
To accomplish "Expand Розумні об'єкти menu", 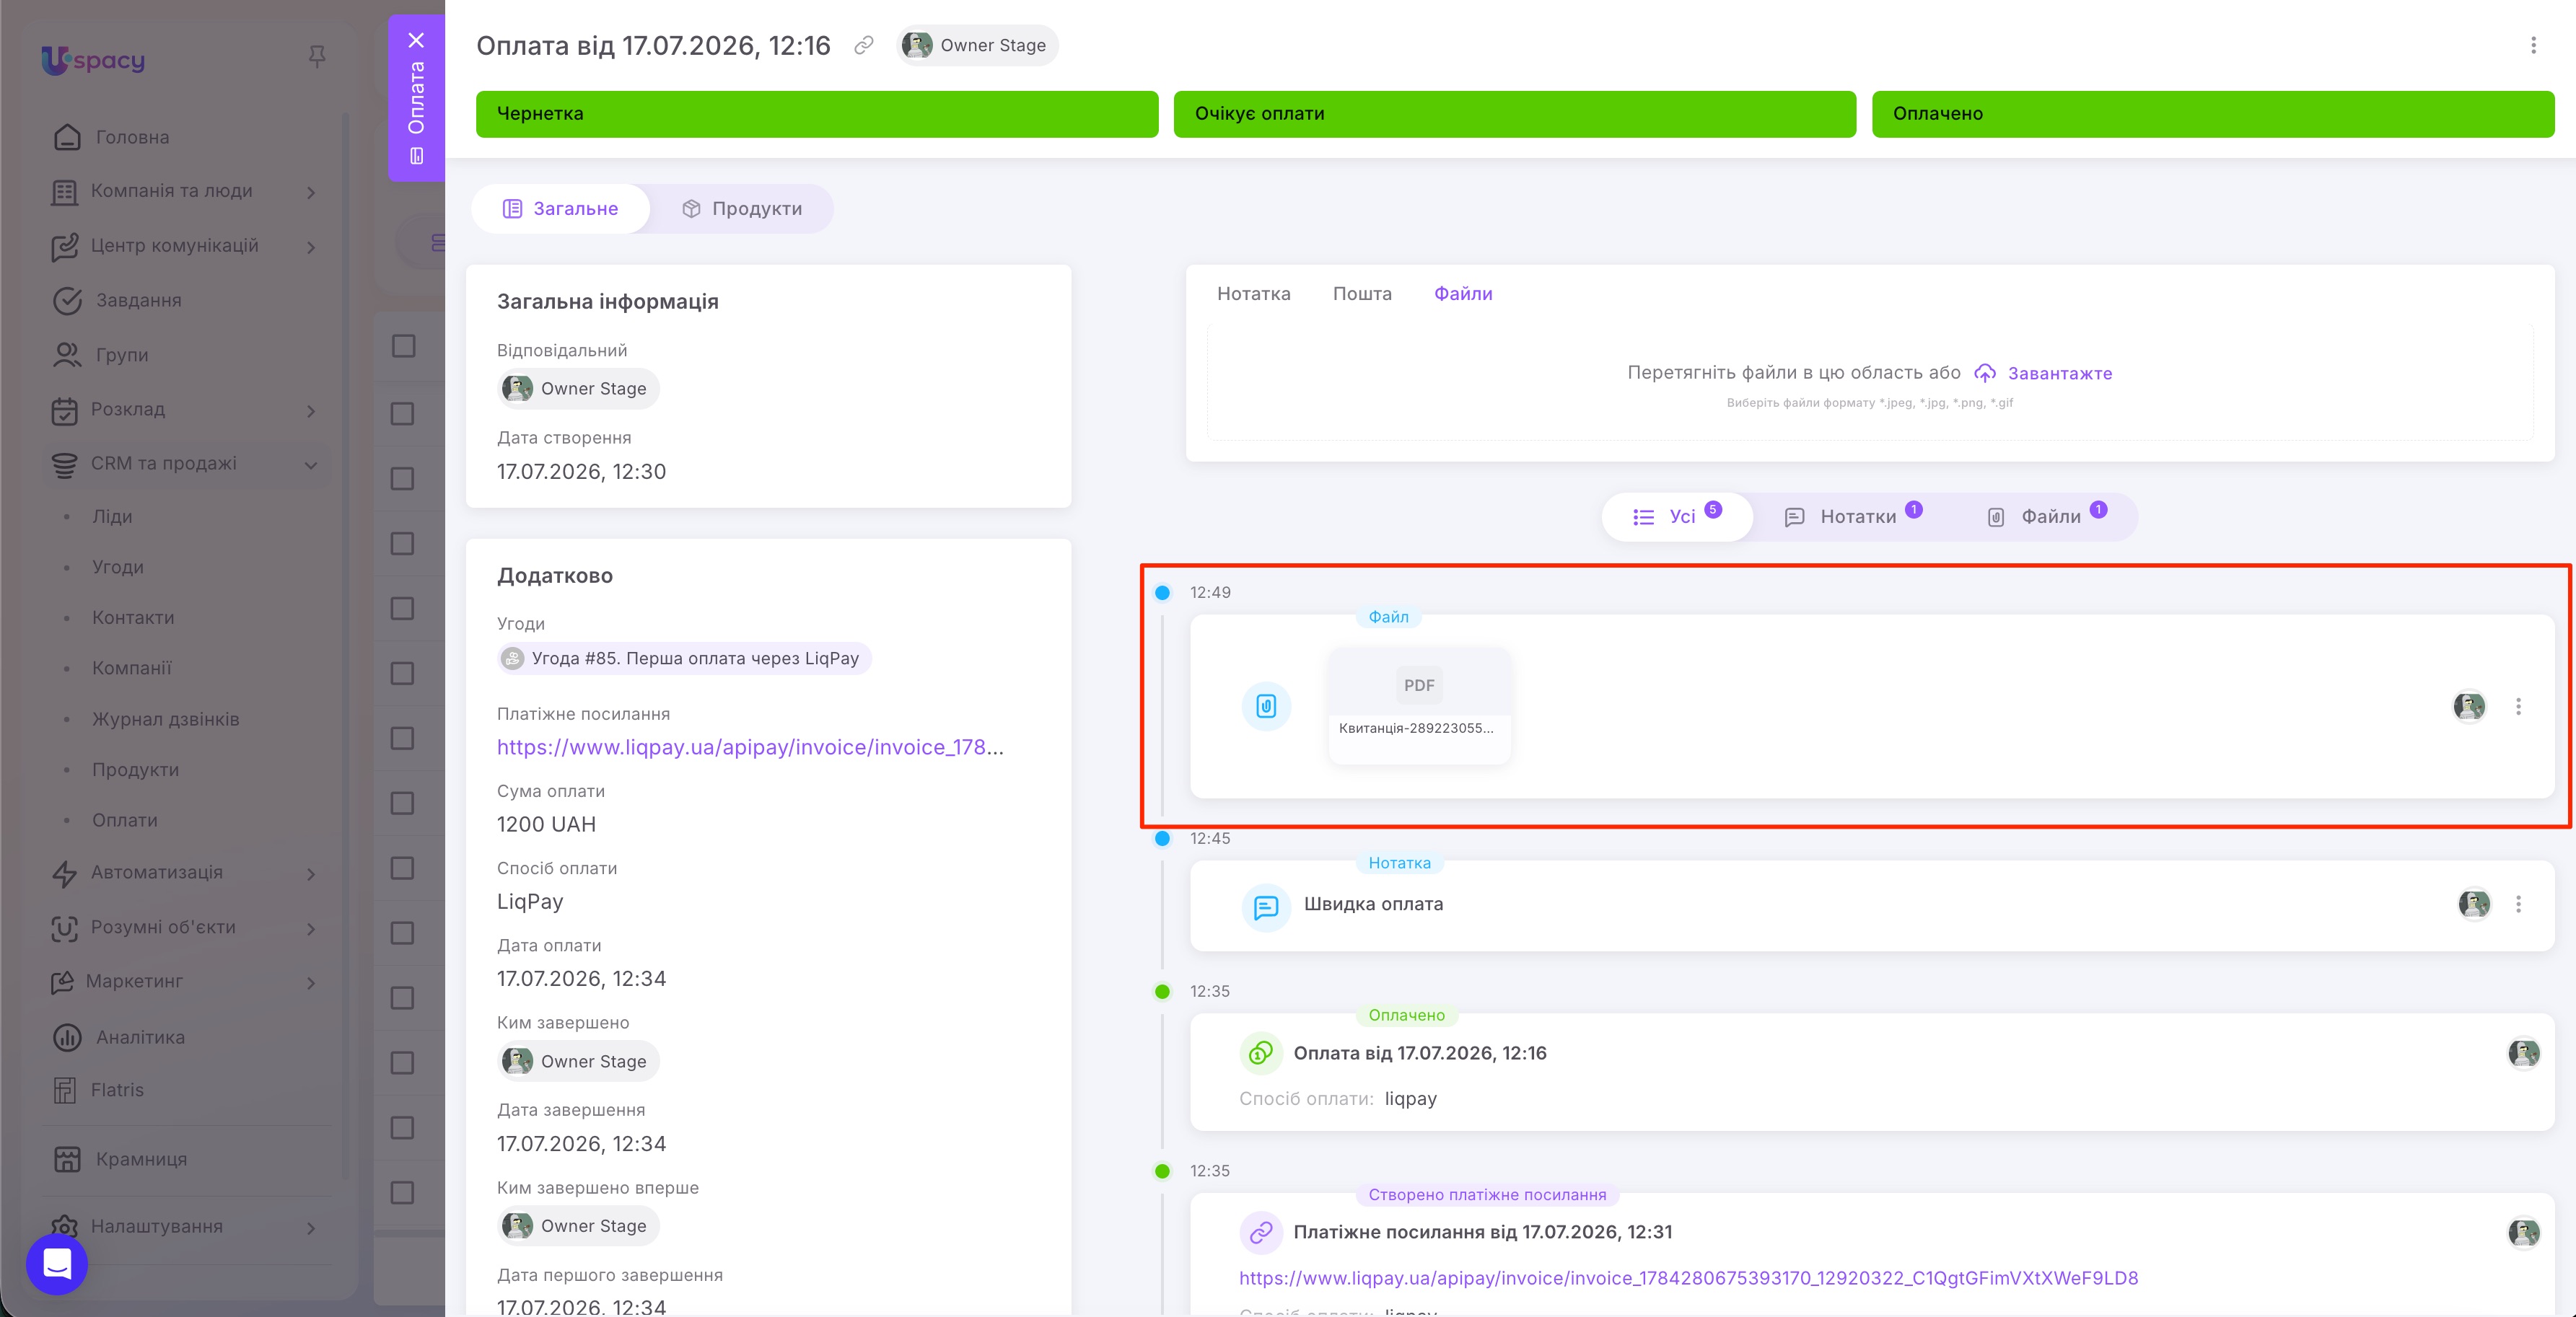I will point(311,928).
